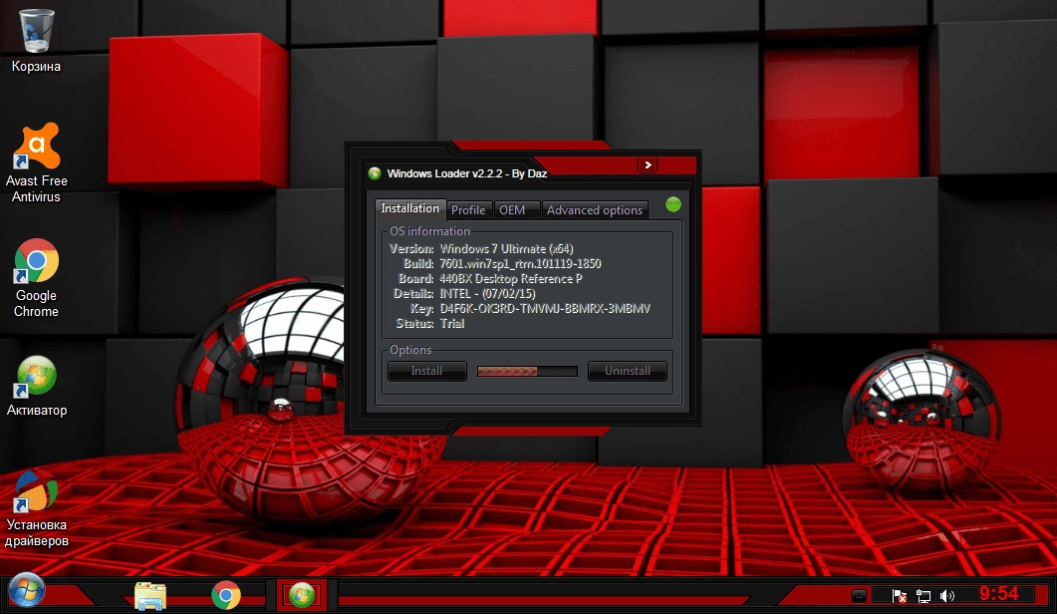Click the Install button
Viewport: 1057px width, 614px height.
click(x=426, y=371)
